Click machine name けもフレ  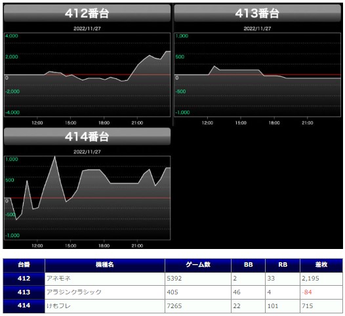pos(58,306)
